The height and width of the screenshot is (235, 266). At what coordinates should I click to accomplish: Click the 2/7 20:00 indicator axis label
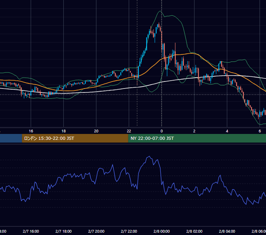pos(96,231)
